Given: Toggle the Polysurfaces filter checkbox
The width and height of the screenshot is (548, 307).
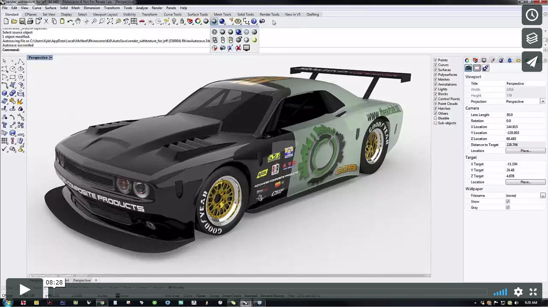Looking at the screenshot, I should point(436,75).
